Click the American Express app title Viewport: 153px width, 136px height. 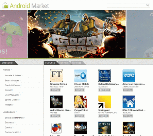[x=134, y=84]
